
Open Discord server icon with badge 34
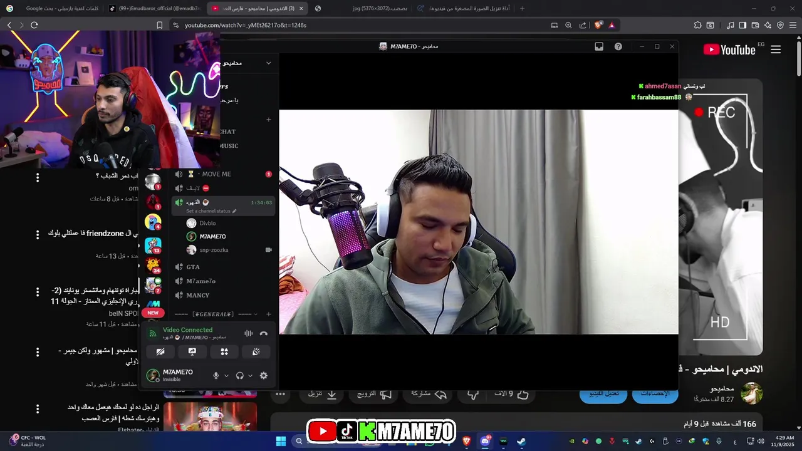[153, 266]
